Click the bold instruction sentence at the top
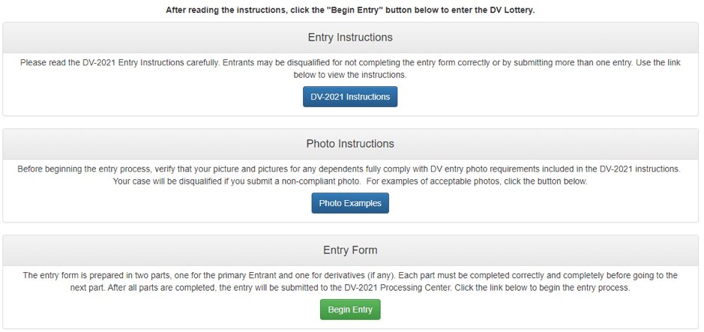This screenshot has height=332, width=704. coord(350,10)
